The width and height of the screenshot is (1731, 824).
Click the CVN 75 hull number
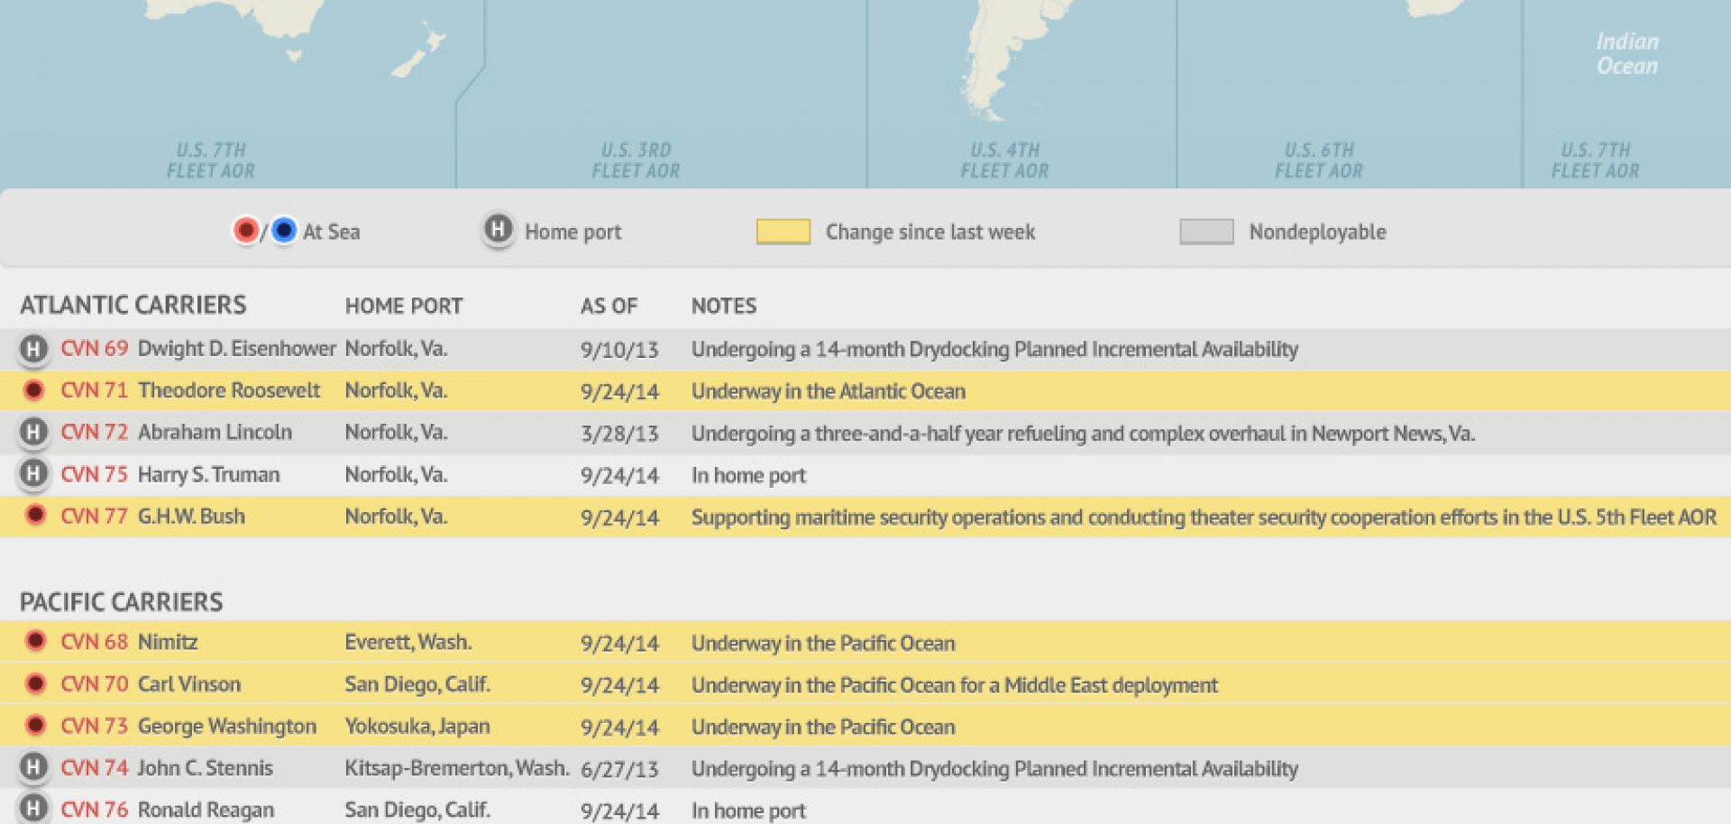tap(95, 474)
